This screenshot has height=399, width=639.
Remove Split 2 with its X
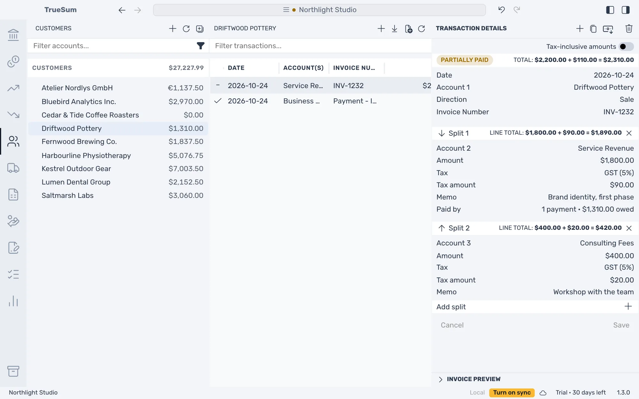coord(629,228)
